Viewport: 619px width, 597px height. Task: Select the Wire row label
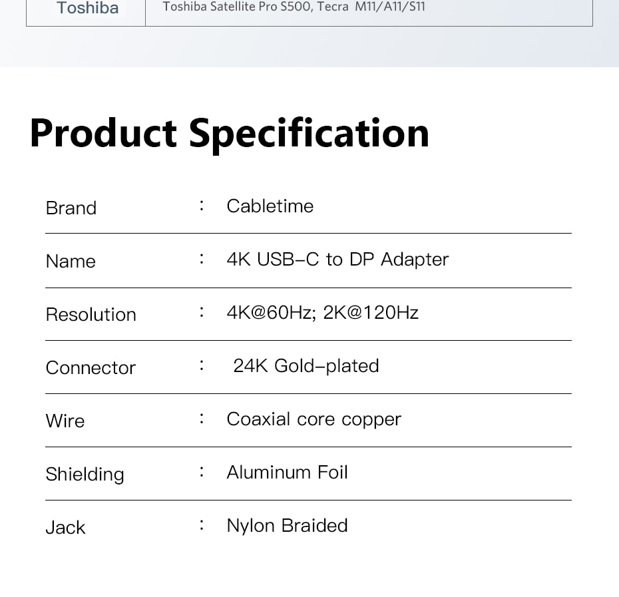[x=65, y=421]
